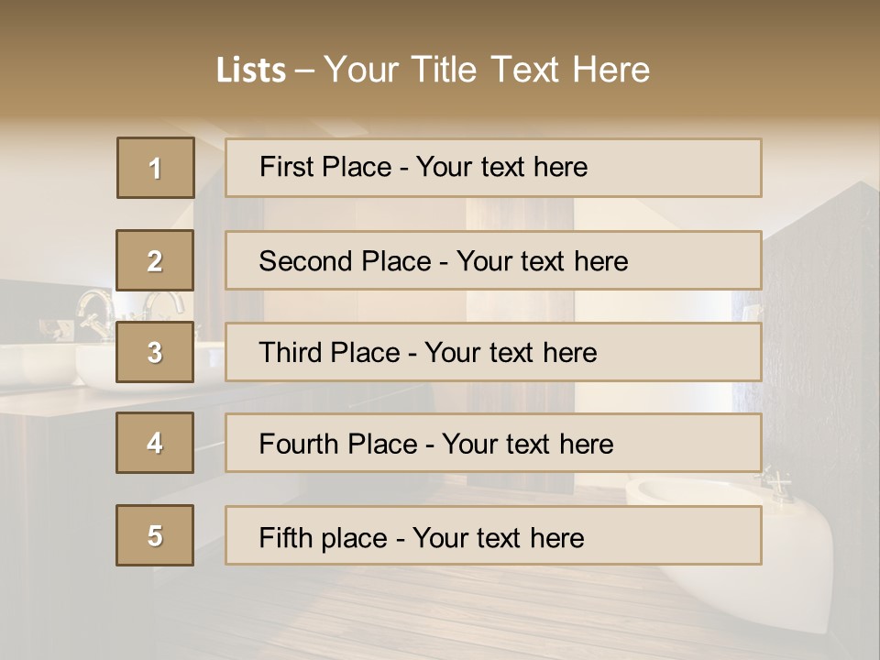Screen dimensions: 880x660
Task: Click the bathtub in background image
Action: coord(730,553)
